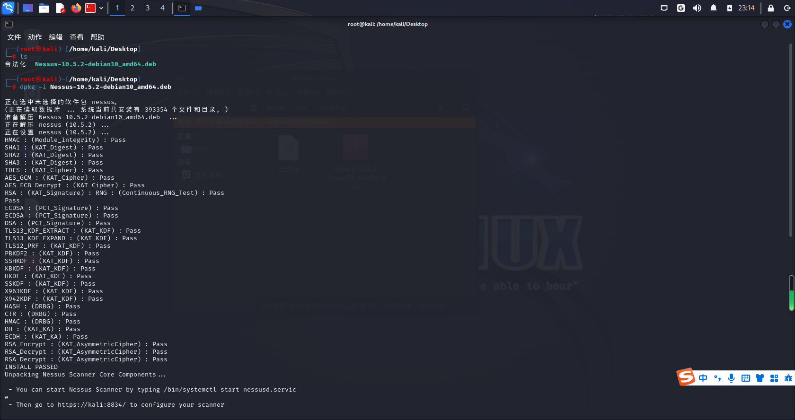Viewport: 795px width, 420px height.
Task: Open the Sogou skin shirt icon
Action: 760,378
